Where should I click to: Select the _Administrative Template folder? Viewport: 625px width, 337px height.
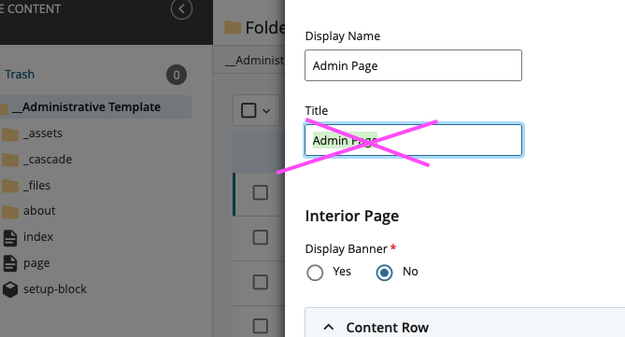tap(87, 106)
